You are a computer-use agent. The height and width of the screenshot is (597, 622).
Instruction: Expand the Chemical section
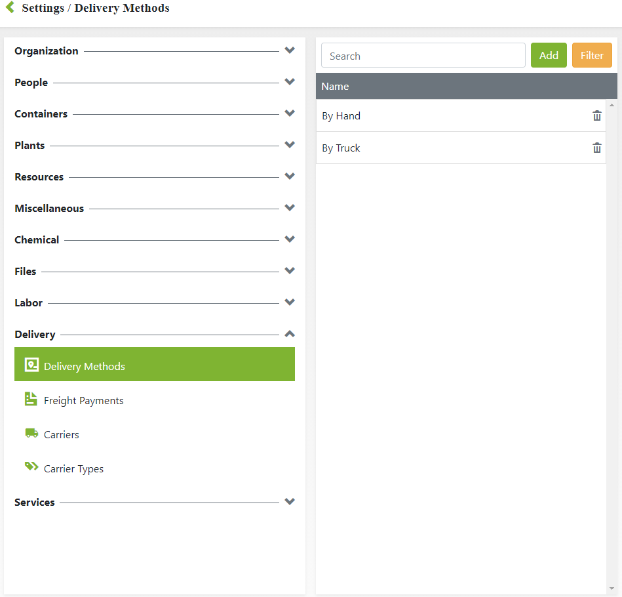(x=290, y=239)
